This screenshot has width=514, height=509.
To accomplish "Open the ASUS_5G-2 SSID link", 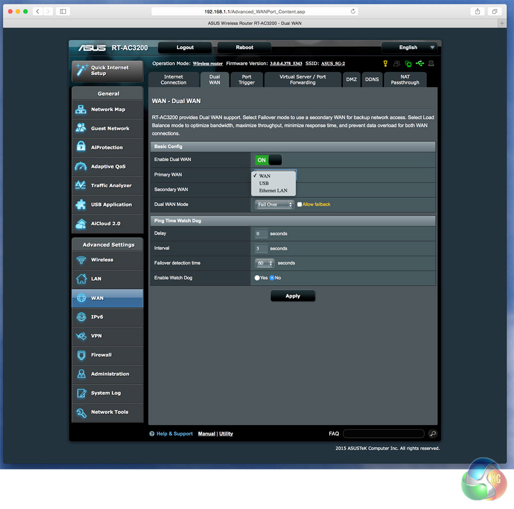I will pos(333,64).
